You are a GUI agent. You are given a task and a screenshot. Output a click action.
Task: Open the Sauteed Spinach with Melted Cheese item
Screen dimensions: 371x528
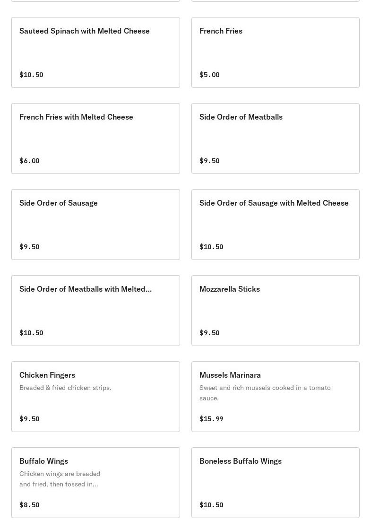pyautogui.click(x=95, y=52)
